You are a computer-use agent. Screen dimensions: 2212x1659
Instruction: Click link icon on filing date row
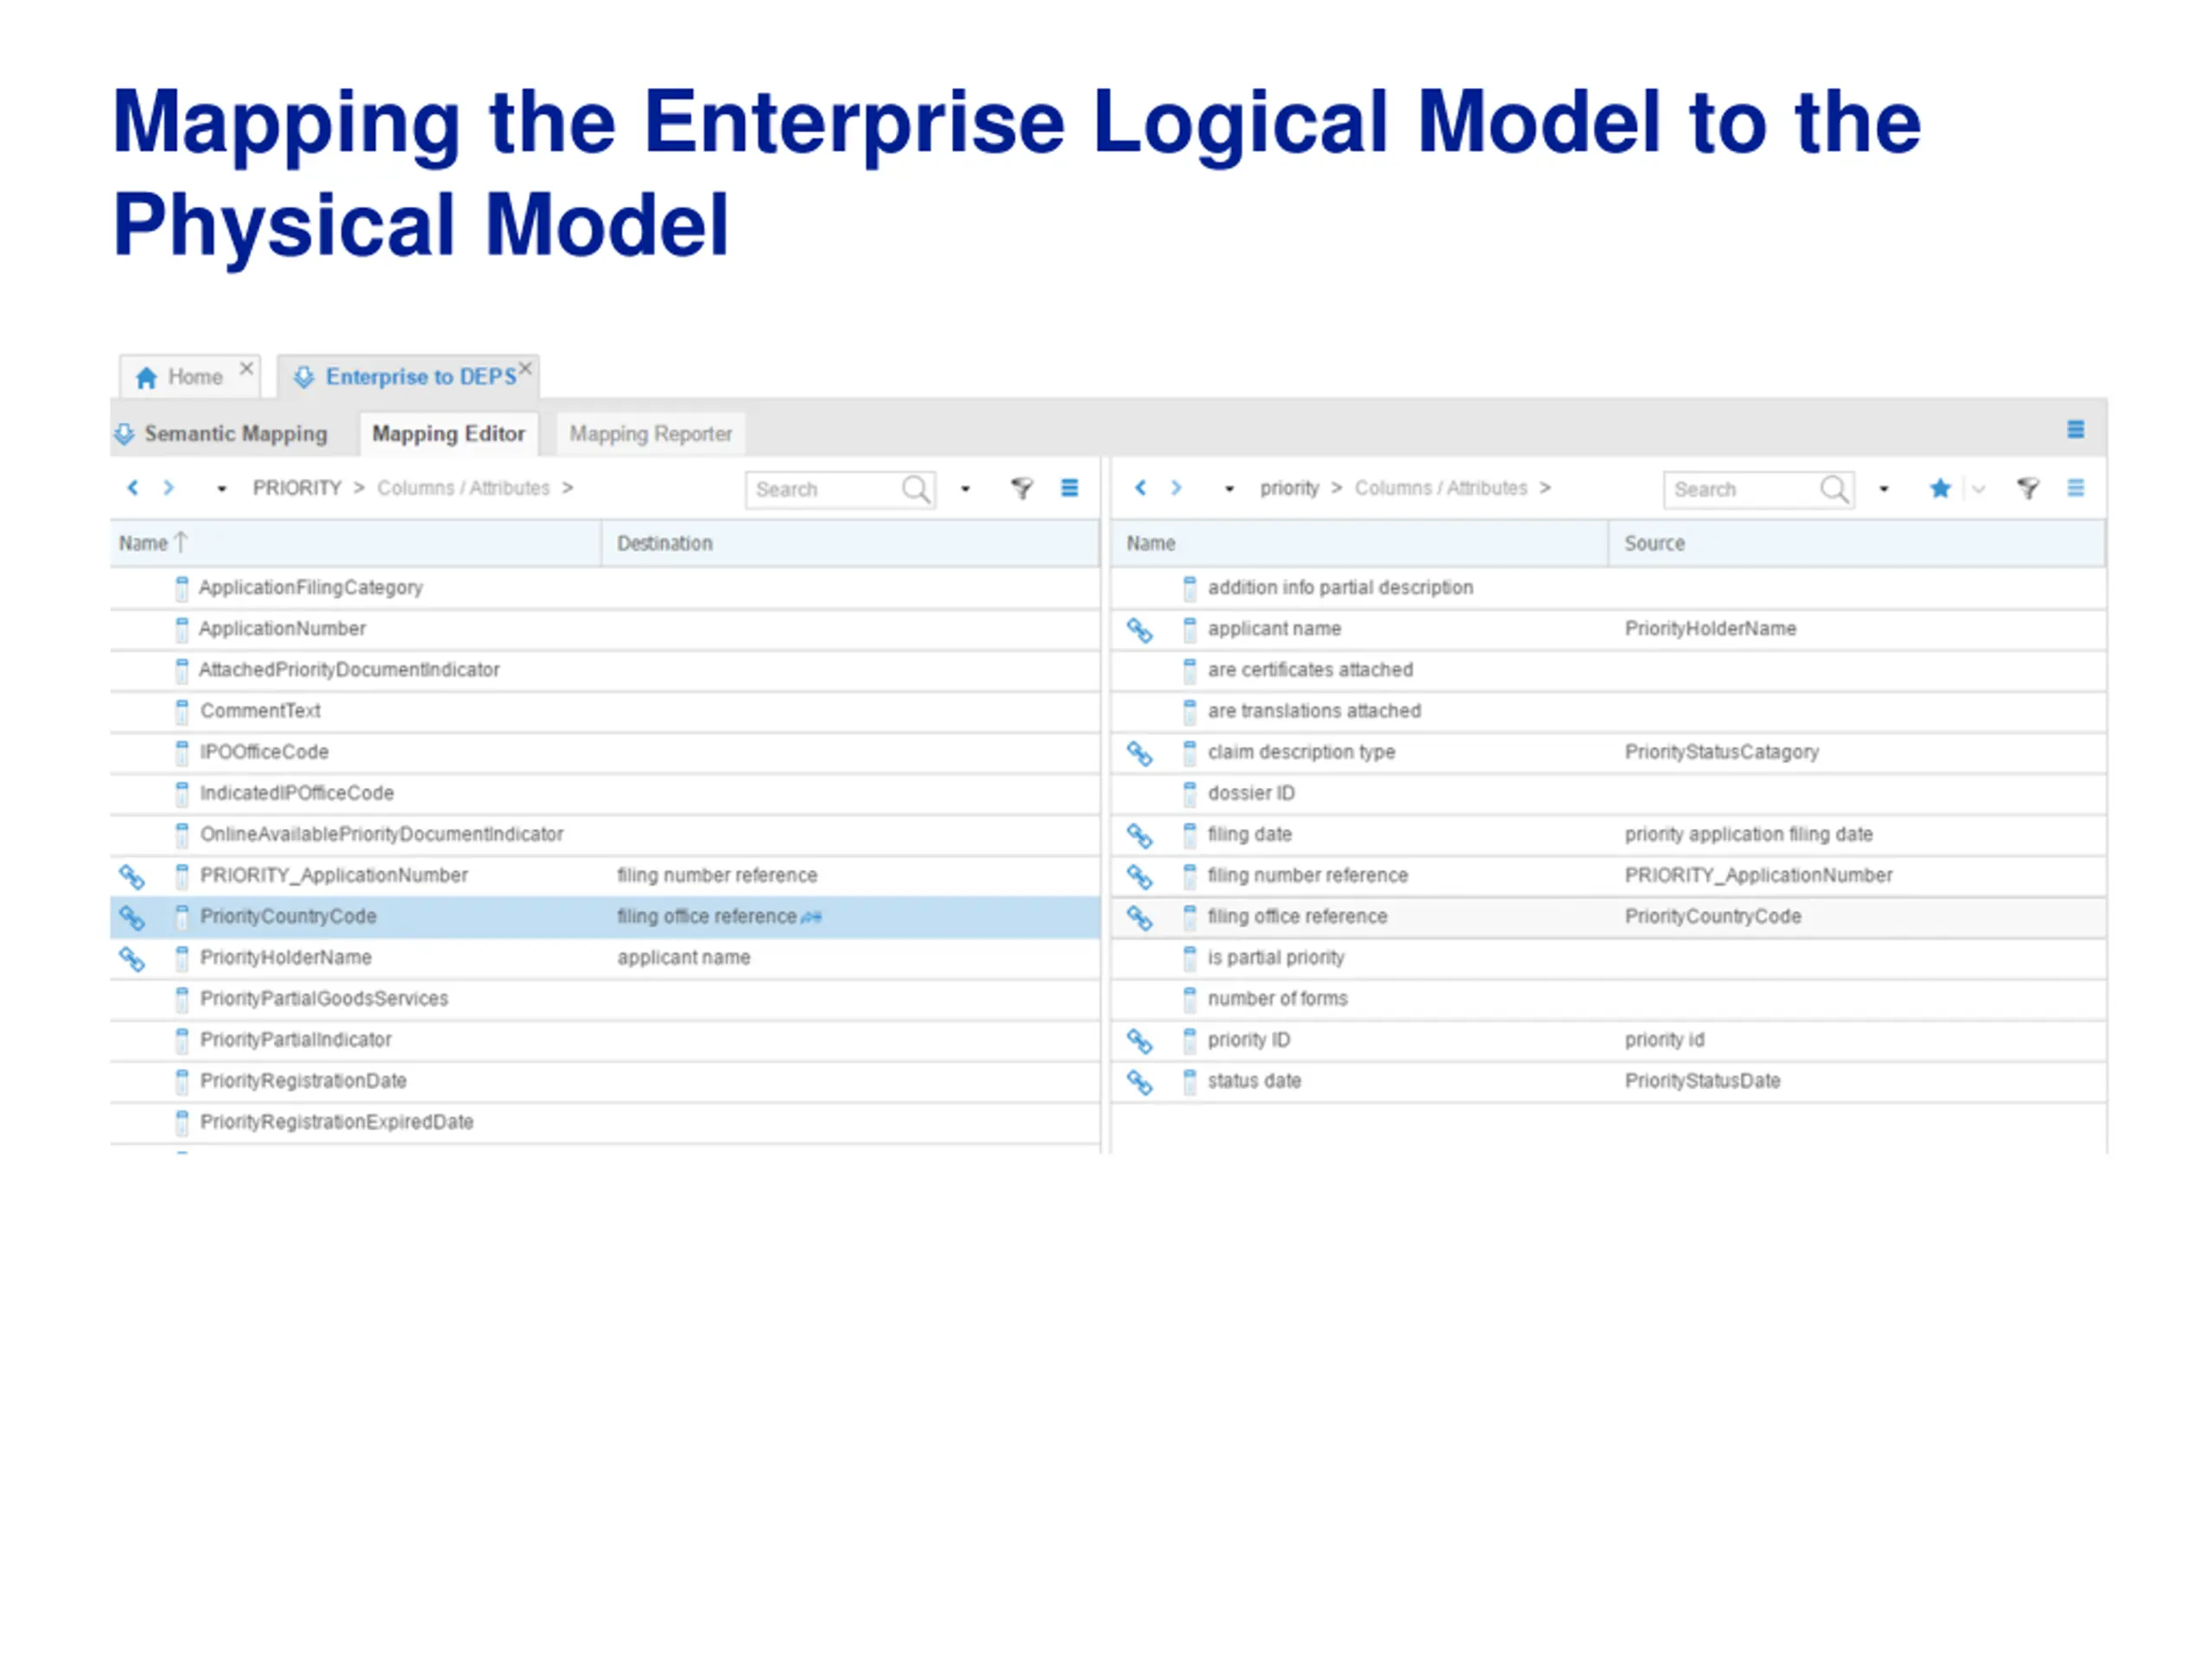point(1140,836)
